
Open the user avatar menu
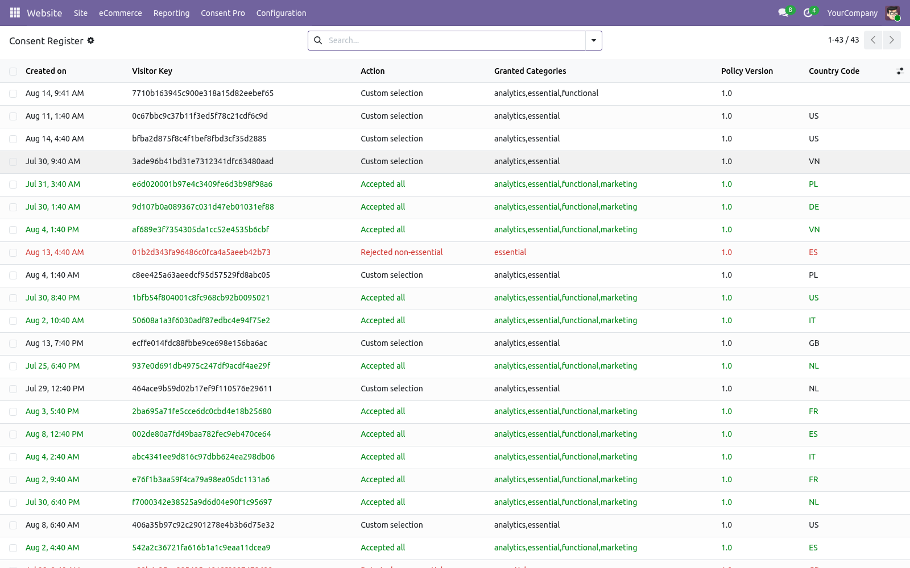(x=892, y=13)
